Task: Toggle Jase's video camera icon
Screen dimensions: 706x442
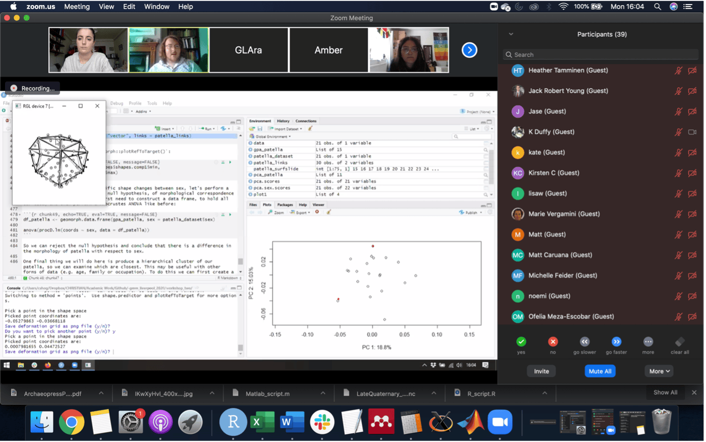Action: coord(692,112)
